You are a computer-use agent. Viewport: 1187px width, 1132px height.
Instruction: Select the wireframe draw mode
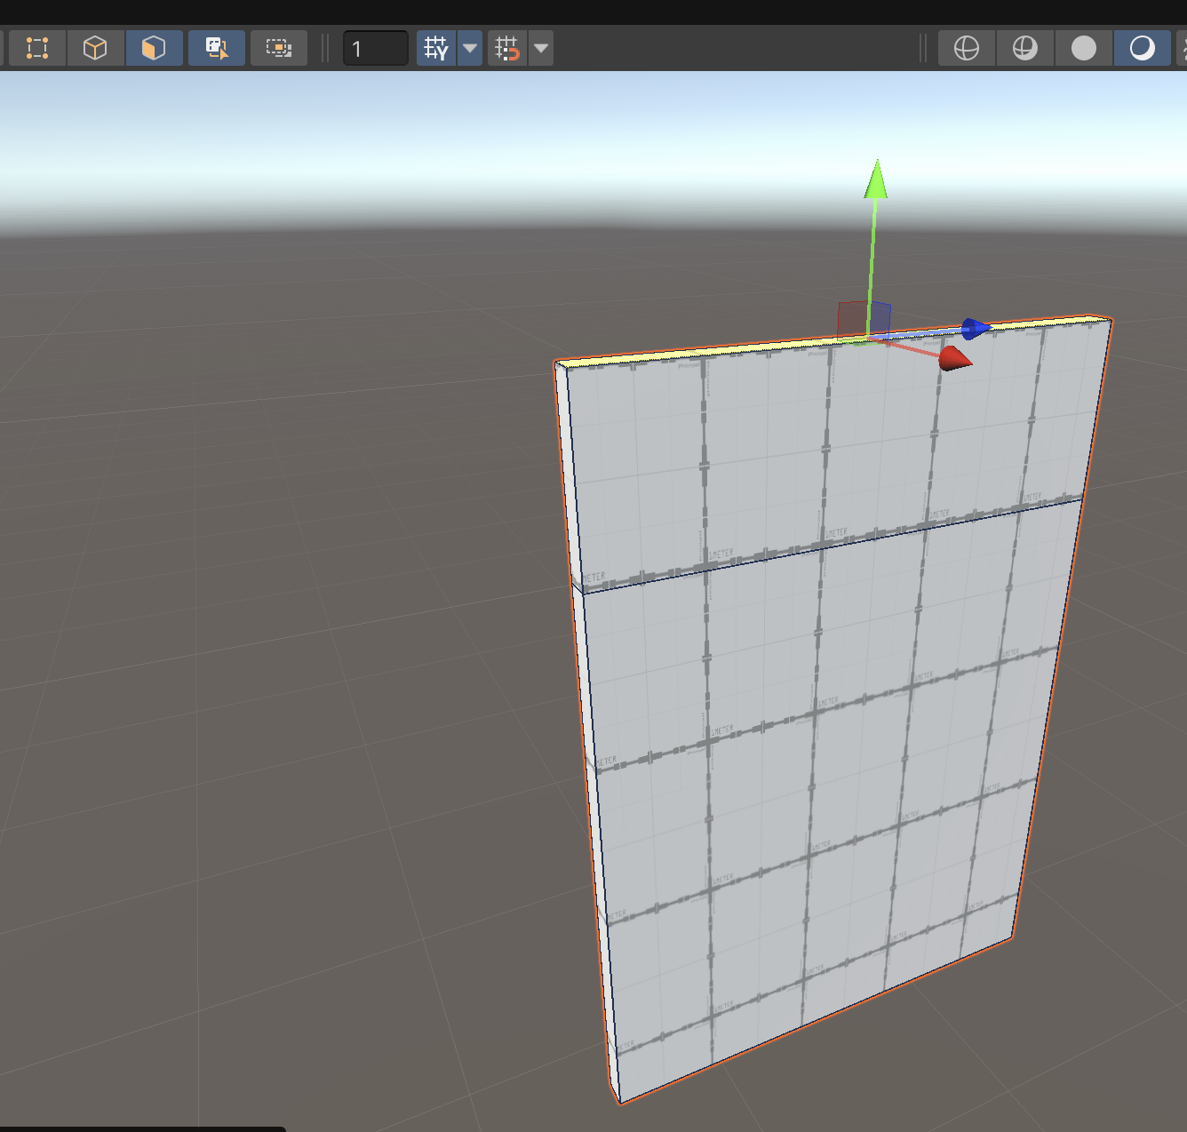coord(967,48)
